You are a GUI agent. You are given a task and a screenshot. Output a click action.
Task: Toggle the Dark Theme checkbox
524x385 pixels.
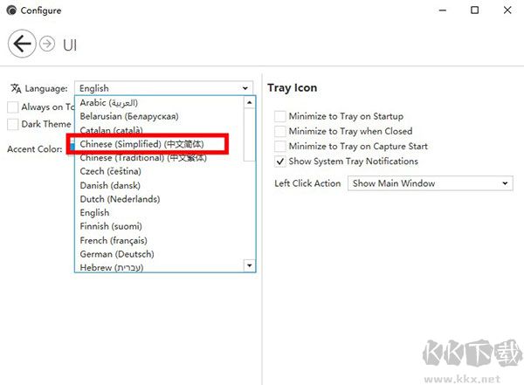13,125
